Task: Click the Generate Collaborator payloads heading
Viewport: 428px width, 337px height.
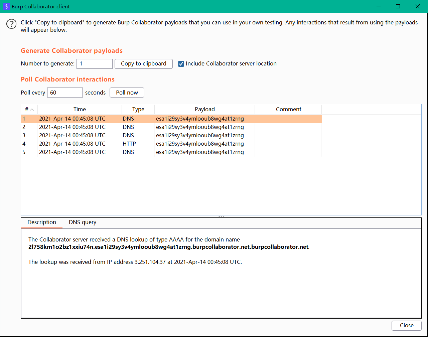Action: point(72,51)
